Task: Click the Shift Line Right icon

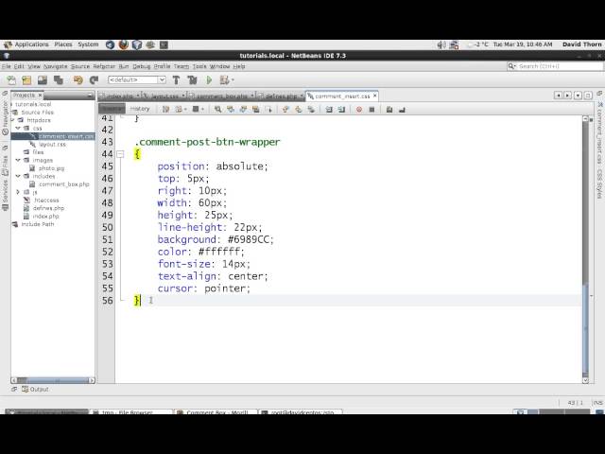Action: tap(341, 110)
